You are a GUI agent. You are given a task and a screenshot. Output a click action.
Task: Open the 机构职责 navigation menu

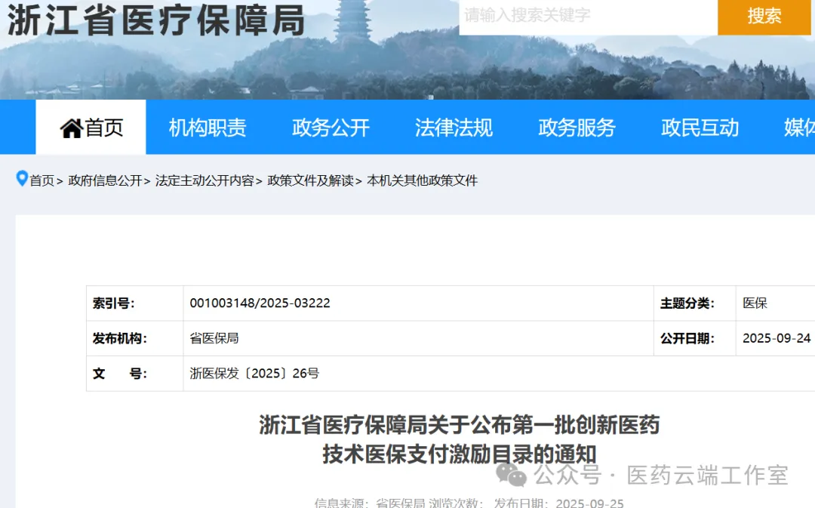(x=208, y=128)
